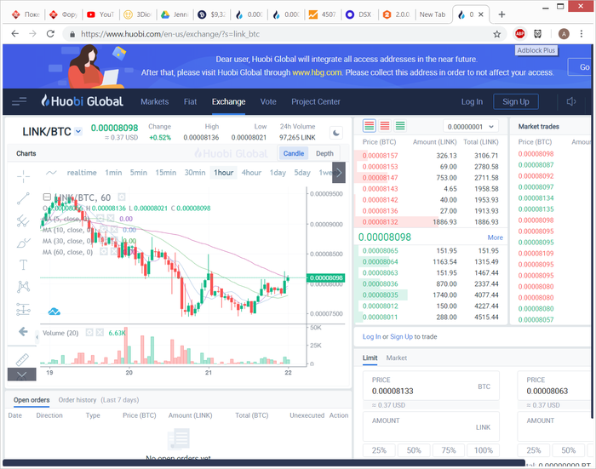The height and width of the screenshot is (469, 596).
Task: Select the crosshair cursor tool
Action: 23,176
